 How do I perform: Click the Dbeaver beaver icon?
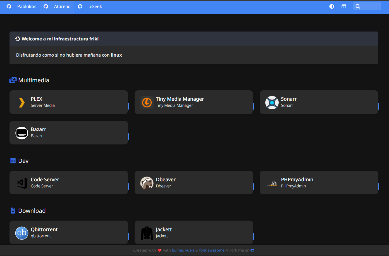tap(147, 182)
